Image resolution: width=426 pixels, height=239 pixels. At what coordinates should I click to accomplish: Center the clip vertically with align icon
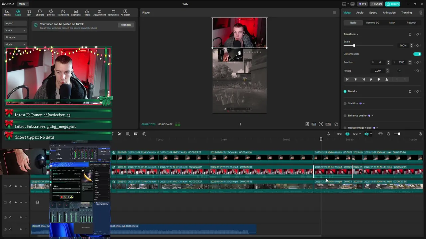379,79
